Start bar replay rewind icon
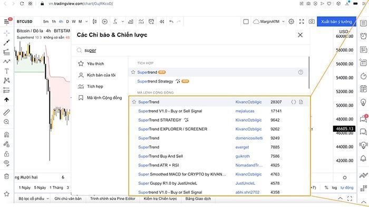369x207 pixels. pos(162,22)
